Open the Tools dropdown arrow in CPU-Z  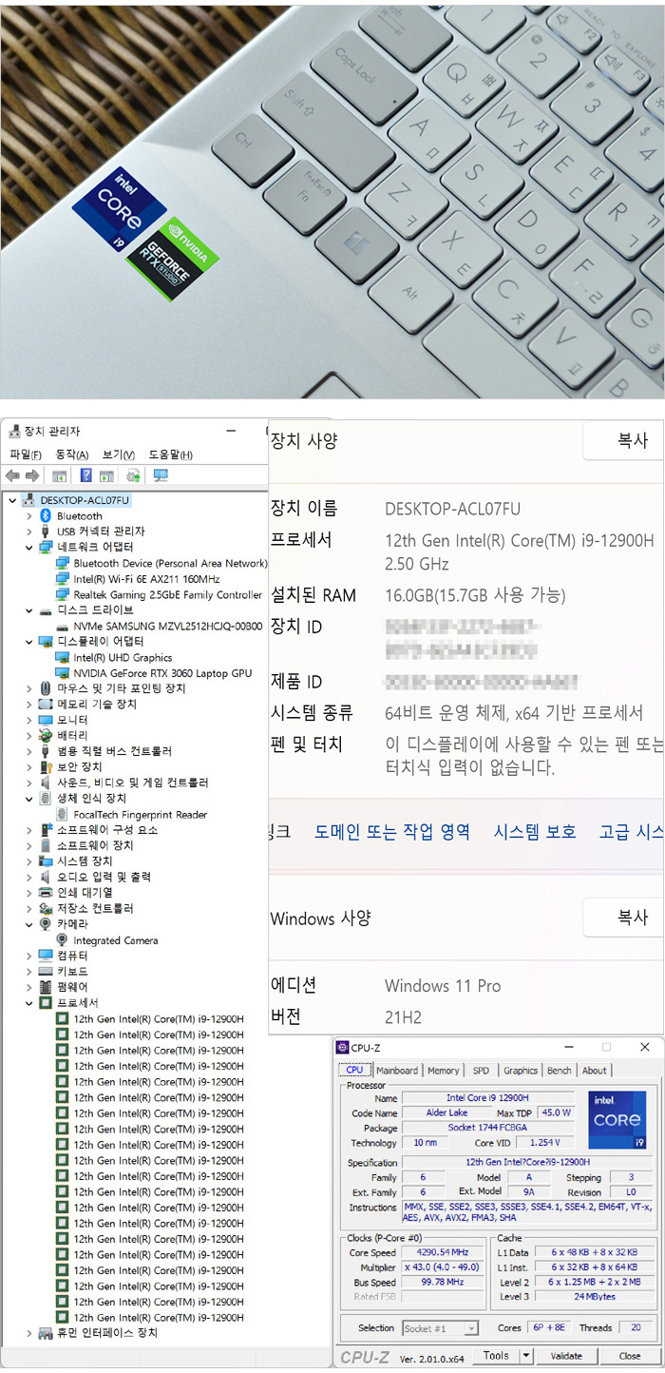526,1357
